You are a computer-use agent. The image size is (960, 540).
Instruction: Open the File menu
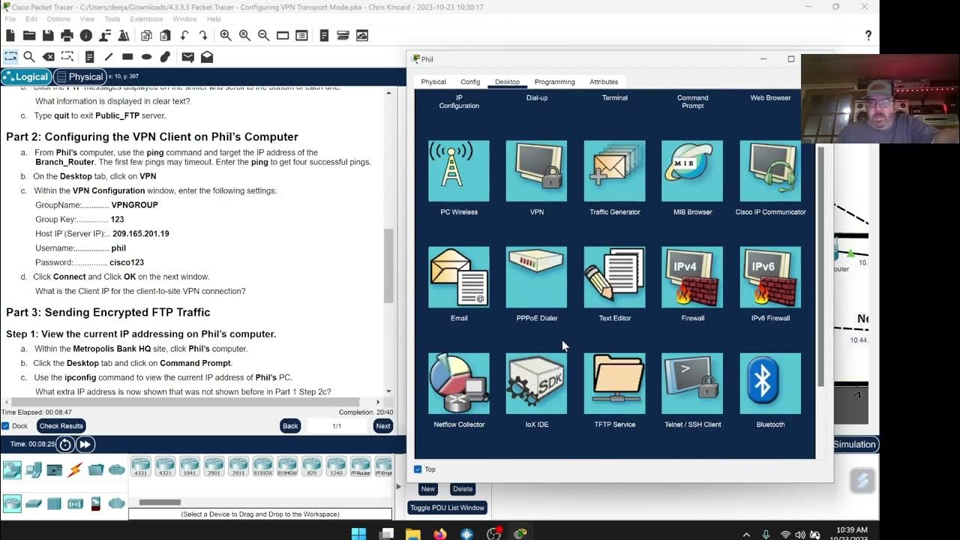(10, 19)
